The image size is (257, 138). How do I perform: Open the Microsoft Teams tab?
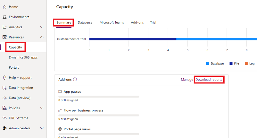112,22
